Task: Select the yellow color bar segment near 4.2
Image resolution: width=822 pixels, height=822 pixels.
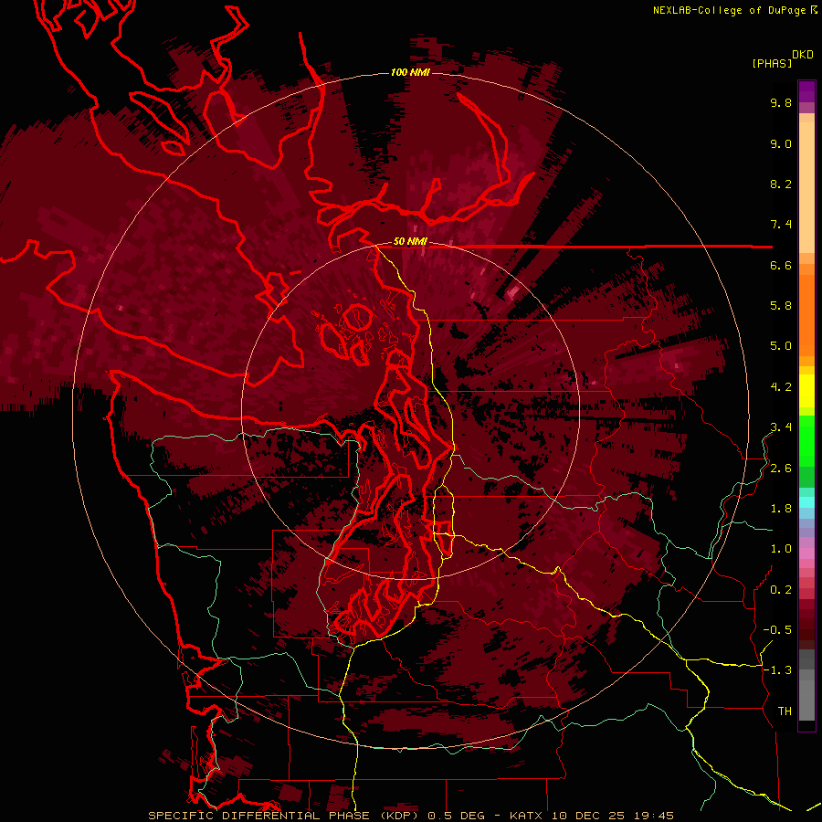Action: pos(806,391)
